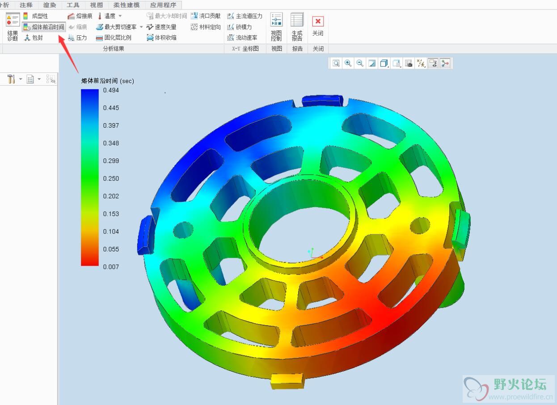Toggle annotation display in view toolbar
Viewport: 557px width, 405px height.
pyautogui.click(x=432, y=63)
